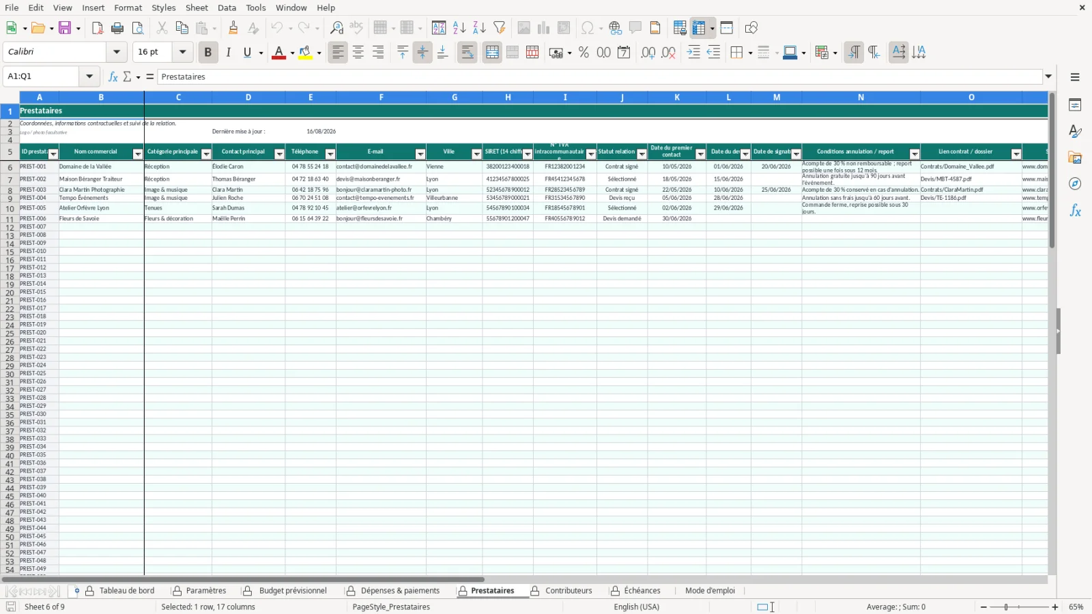Click the horizontal scrollbar
Screen dimensions: 1092x614
pyautogui.click(x=244, y=579)
